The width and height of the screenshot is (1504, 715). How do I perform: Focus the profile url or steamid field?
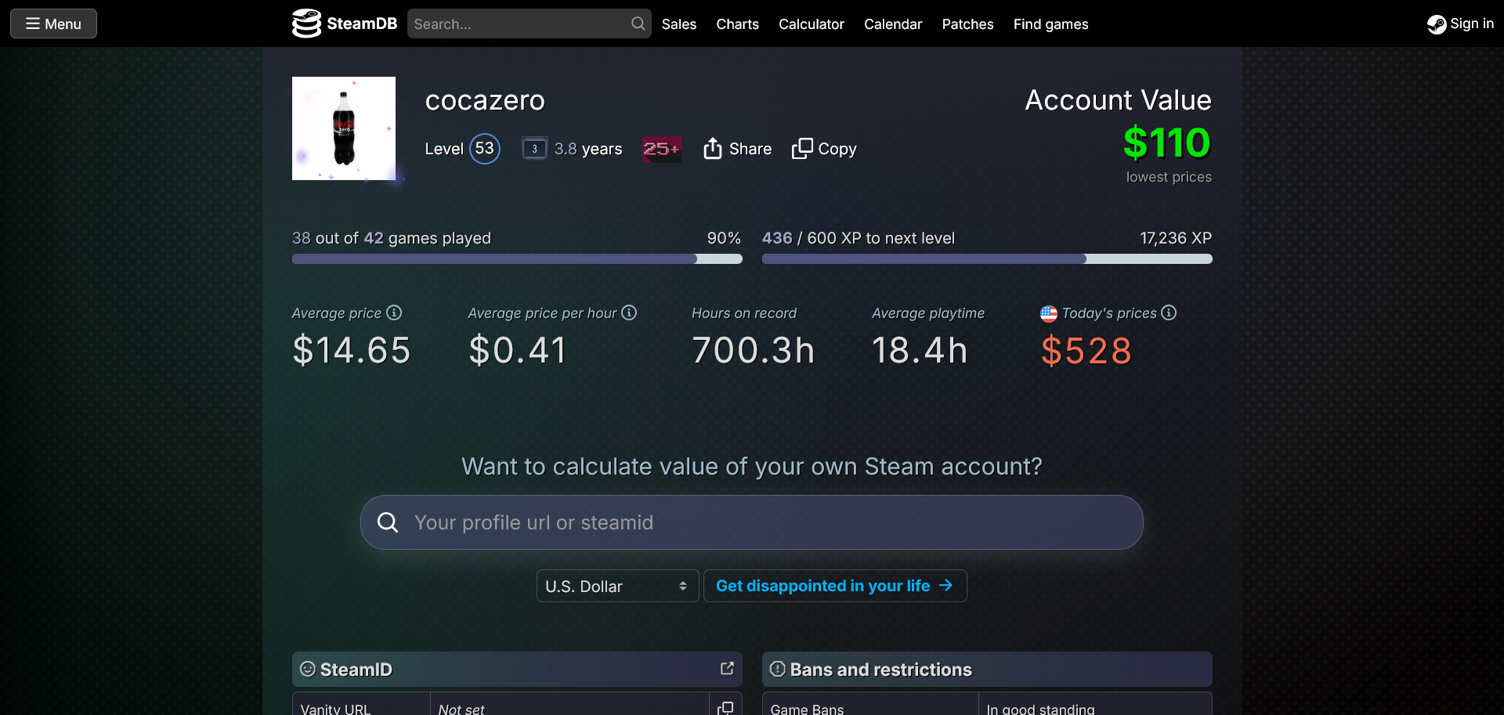pyautogui.click(x=752, y=522)
